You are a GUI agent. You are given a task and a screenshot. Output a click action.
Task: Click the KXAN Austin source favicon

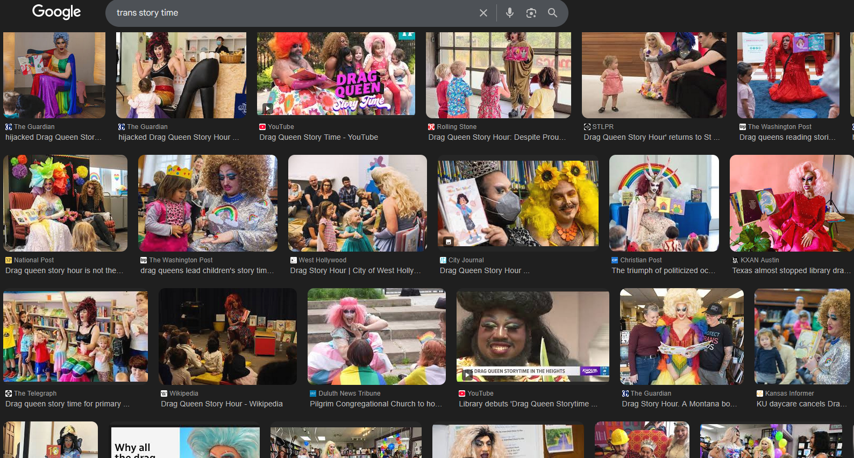point(735,260)
